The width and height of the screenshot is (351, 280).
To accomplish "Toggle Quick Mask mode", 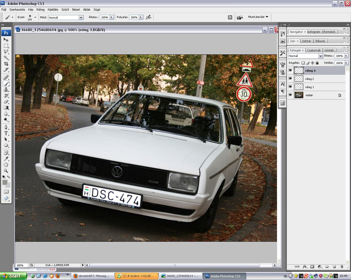I will [6, 192].
